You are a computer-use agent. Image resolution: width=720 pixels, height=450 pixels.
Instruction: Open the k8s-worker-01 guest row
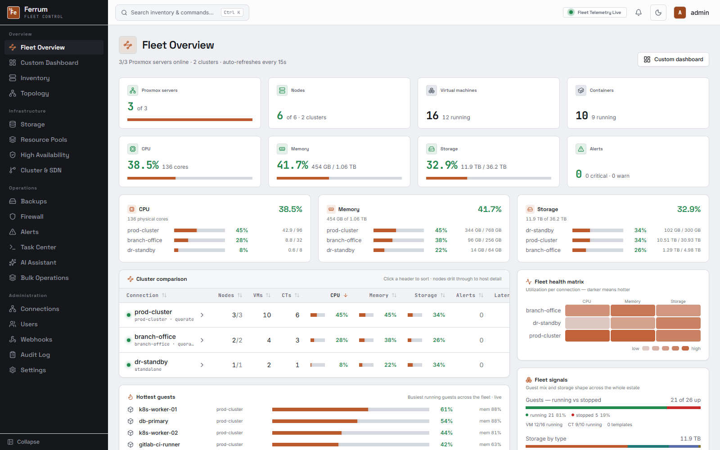pos(314,409)
